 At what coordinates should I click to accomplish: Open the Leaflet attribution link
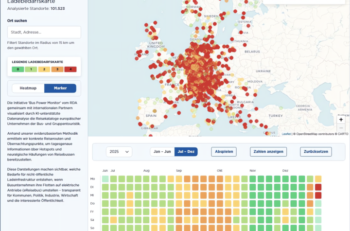pyautogui.click(x=286, y=134)
